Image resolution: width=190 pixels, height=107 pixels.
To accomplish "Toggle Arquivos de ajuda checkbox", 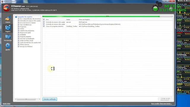I will [18, 33].
